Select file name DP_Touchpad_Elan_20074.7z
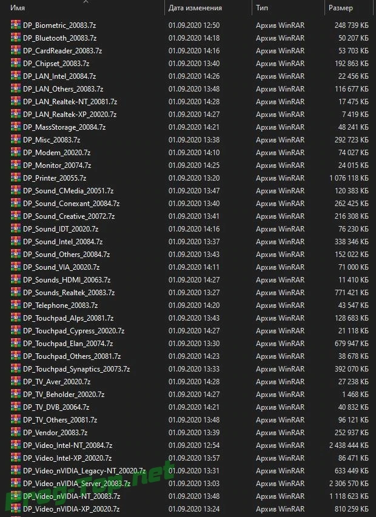376x517 pixels. click(68, 344)
